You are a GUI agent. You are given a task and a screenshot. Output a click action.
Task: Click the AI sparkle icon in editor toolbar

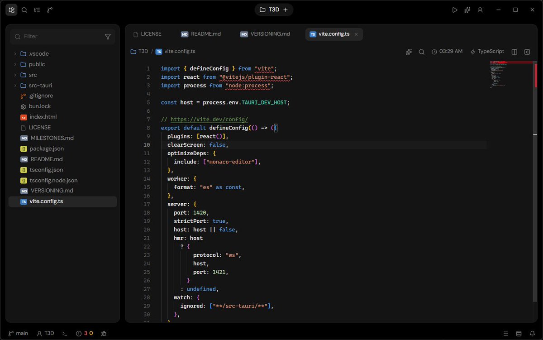pos(409,52)
